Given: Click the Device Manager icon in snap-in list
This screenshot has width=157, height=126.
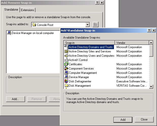Looking at the screenshot, I should point(66,77).
